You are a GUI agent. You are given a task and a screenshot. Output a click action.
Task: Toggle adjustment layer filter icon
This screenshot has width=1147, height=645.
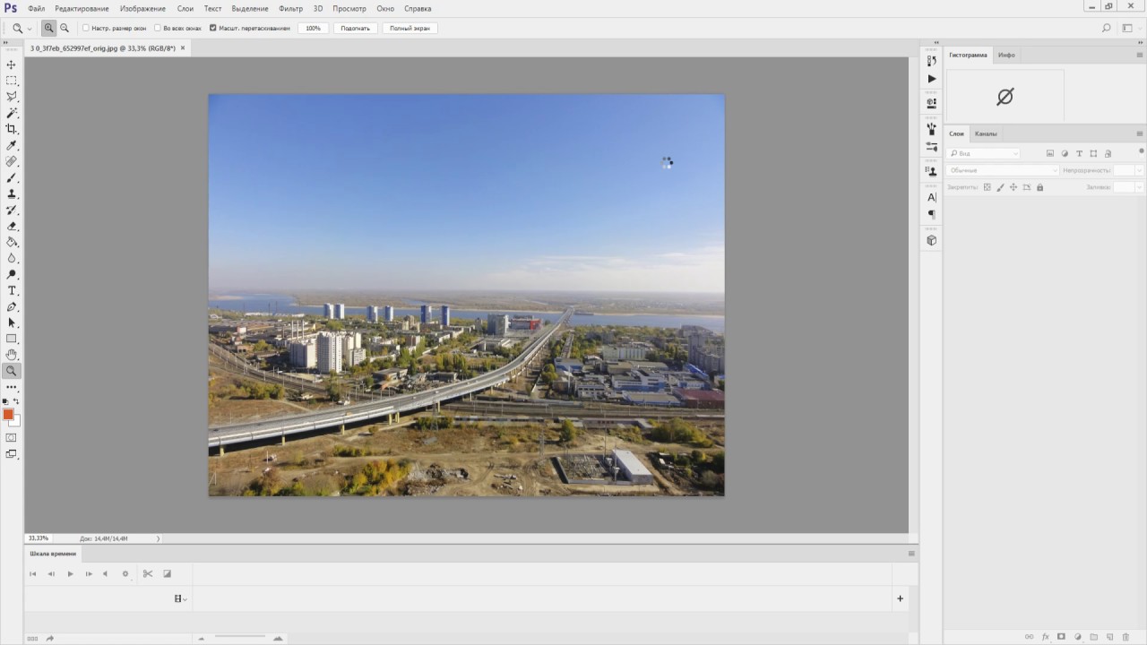click(1065, 153)
